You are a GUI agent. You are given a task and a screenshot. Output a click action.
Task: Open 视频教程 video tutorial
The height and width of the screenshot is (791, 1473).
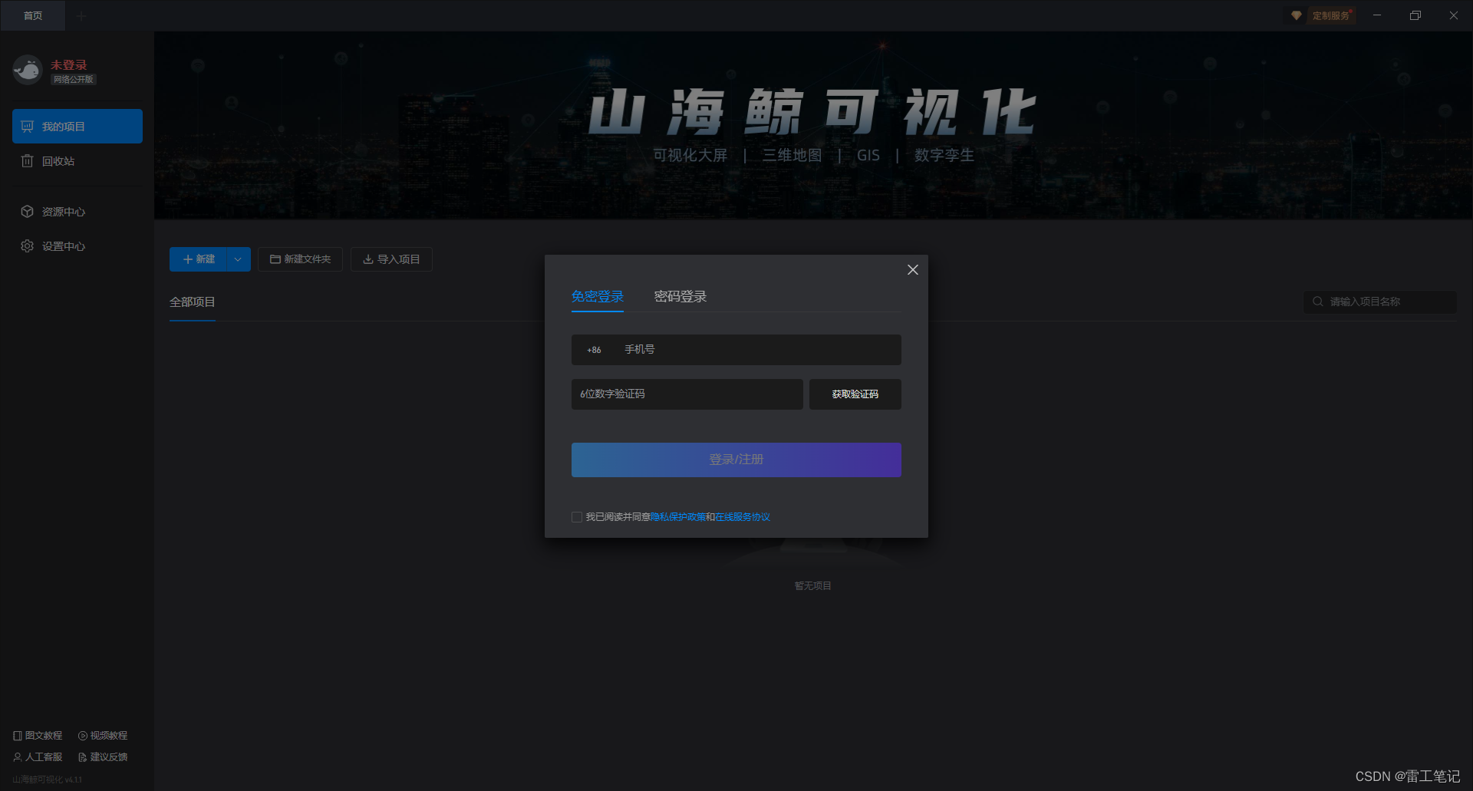pos(103,736)
